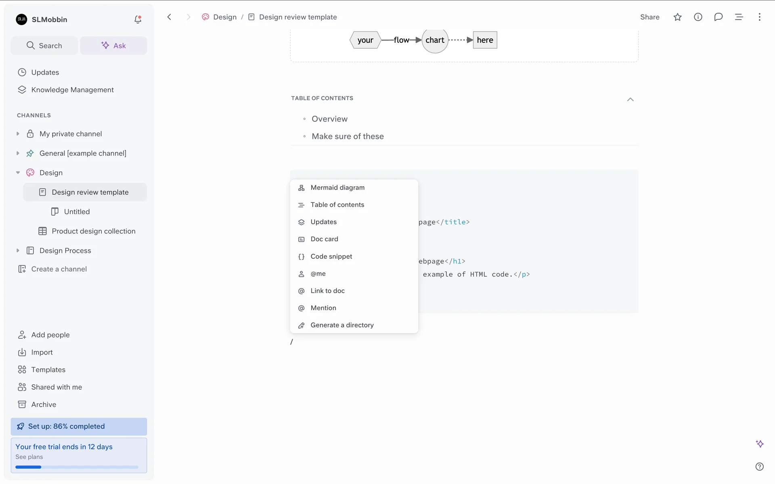Image resolution: width=775 pixels, height=484 pixels.
Task: Click the notifications bell icon
Action: click(x=138, y=19)
